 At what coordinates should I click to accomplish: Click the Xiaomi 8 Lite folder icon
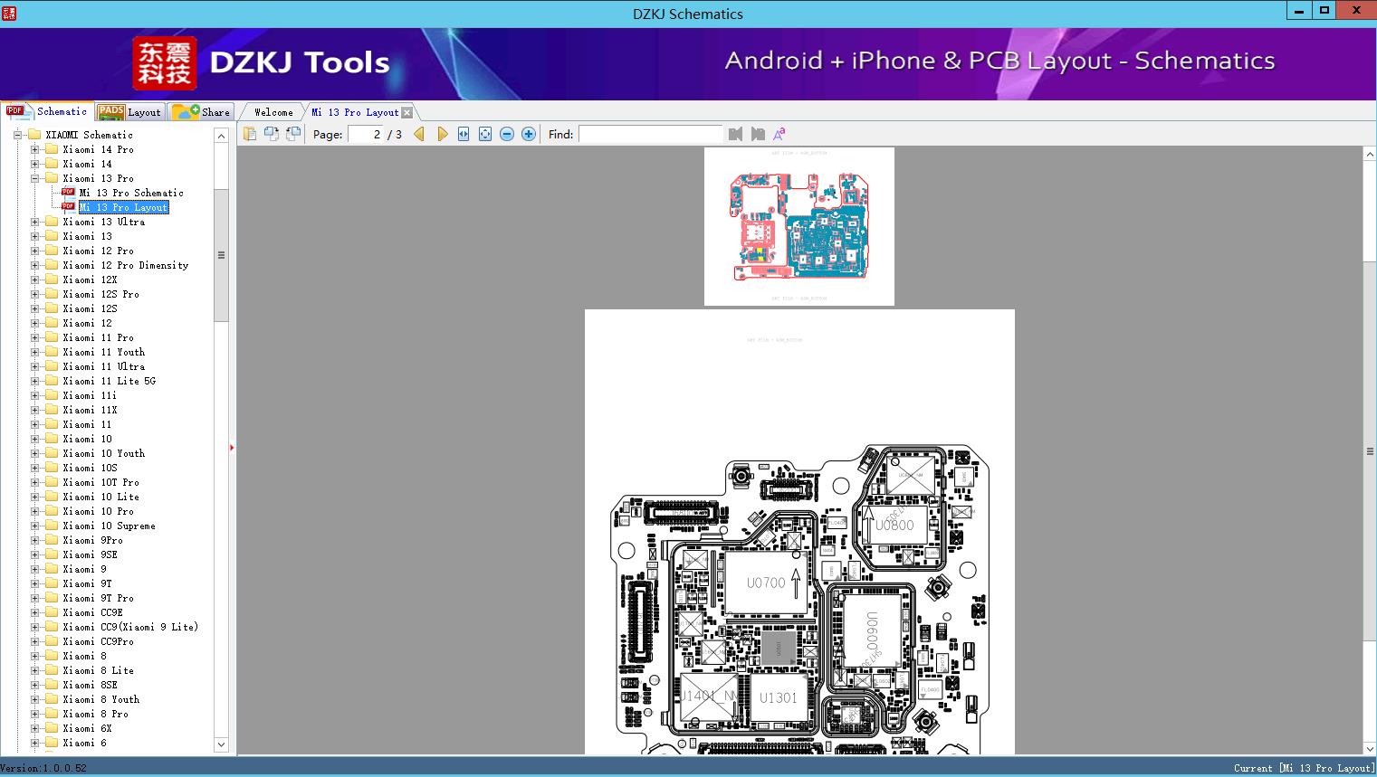coord(52,670)
